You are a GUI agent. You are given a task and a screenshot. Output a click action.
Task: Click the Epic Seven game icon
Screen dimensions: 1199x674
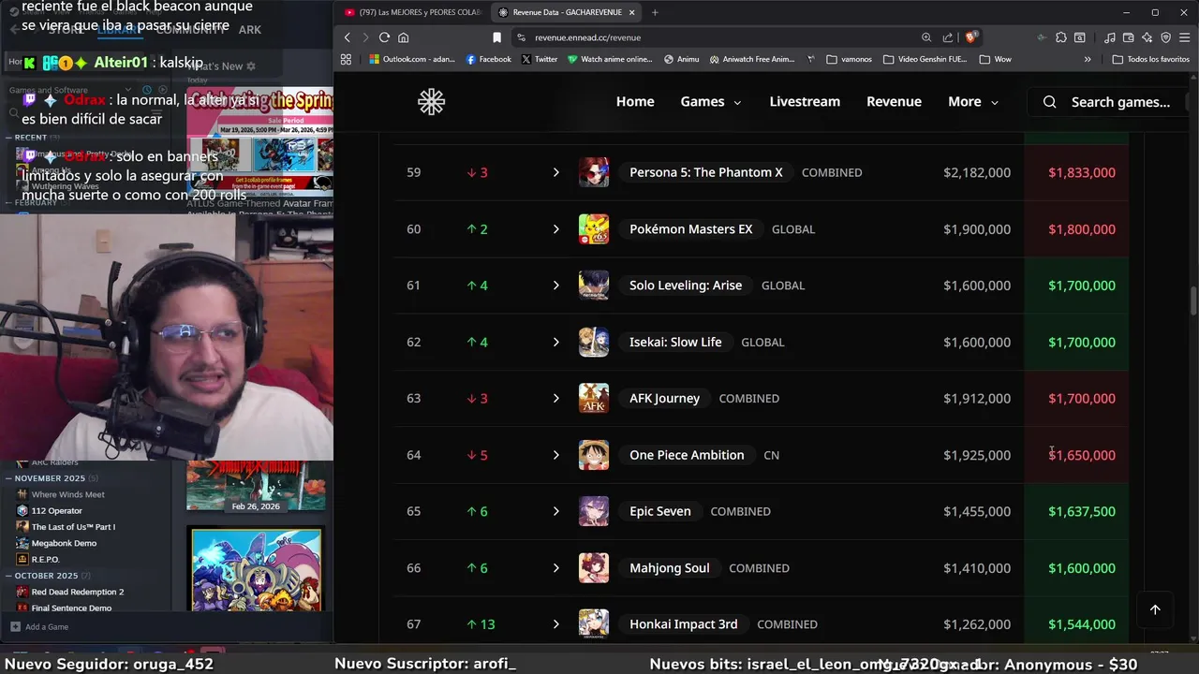(x=594, y=511)
